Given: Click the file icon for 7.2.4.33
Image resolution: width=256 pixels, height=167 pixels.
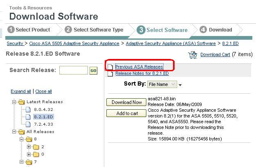Looking at the screenshot, I should point(28,124).
